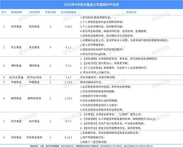Select the 当月最新版本 column header
The height and width of the screenshot is (148, 183).
(68, 12)
